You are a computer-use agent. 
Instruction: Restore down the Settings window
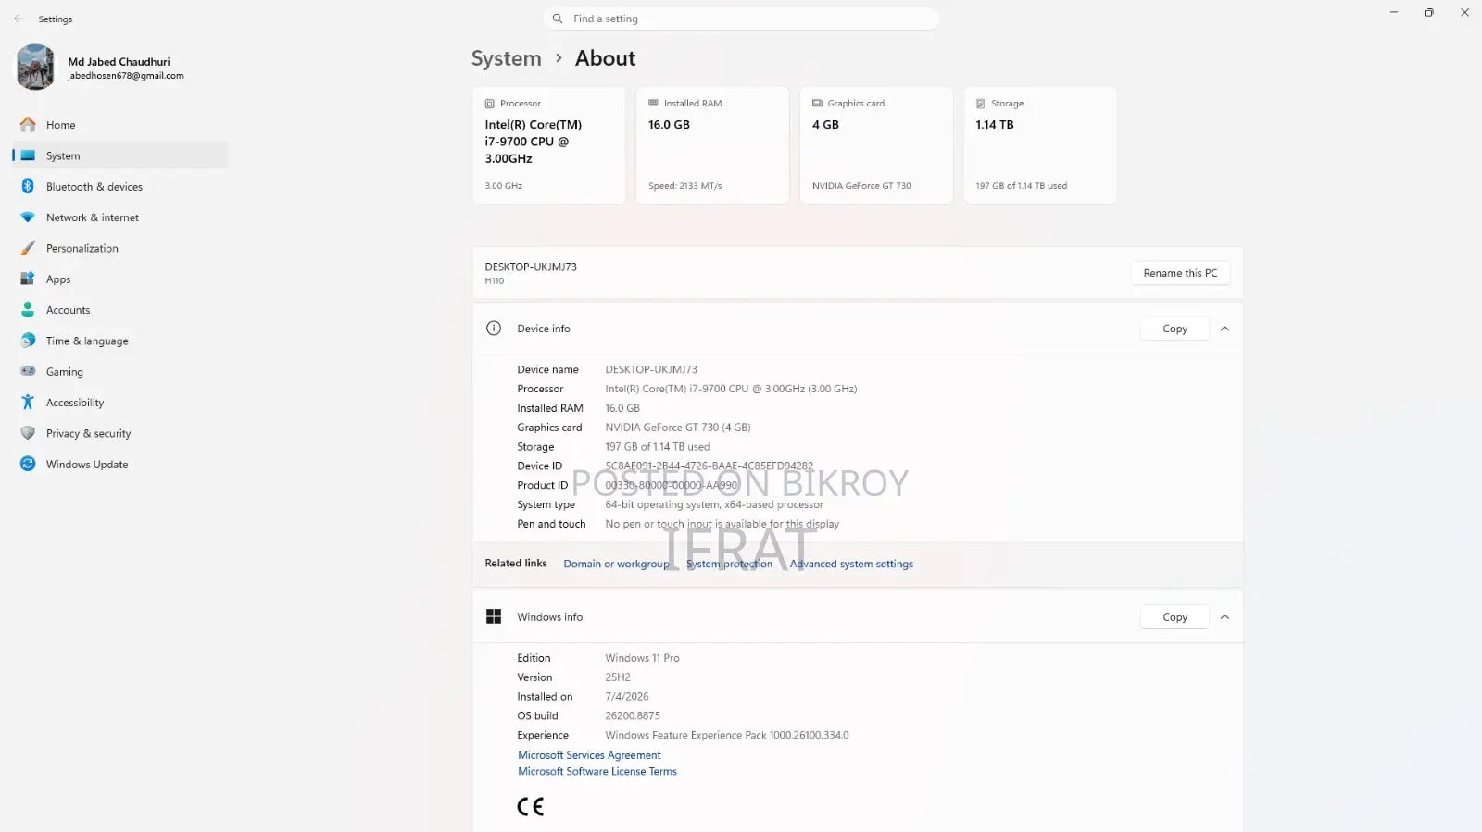[1429, 12]
